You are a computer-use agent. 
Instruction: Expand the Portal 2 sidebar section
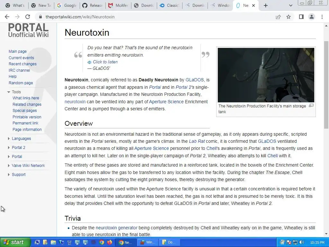(9, 148)
